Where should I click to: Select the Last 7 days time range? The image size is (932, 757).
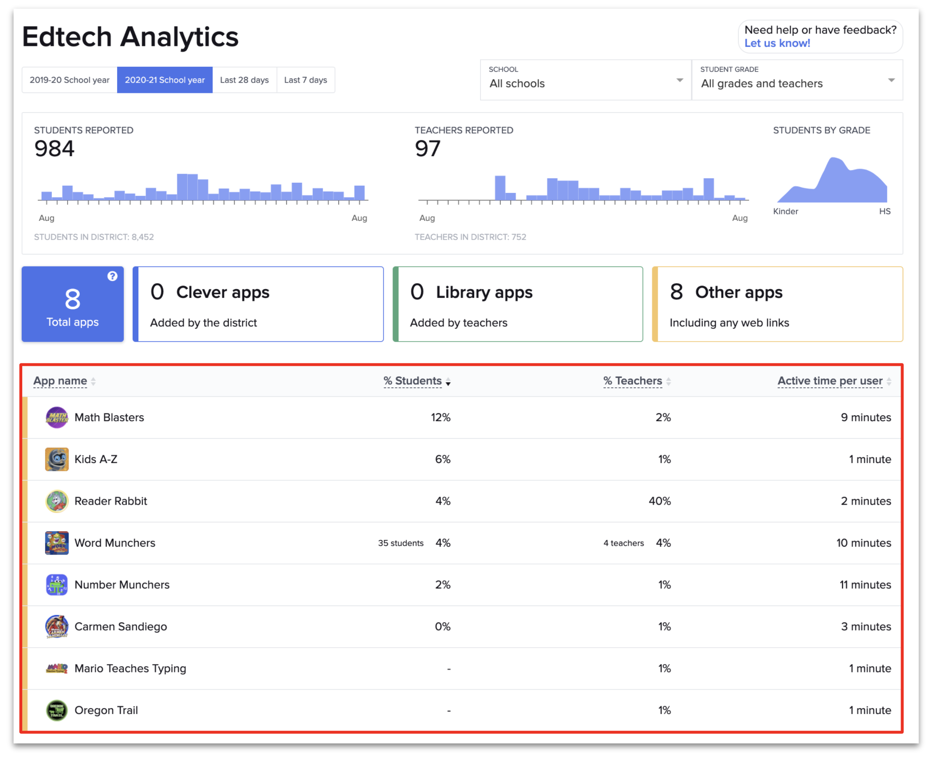(x=306, y=80)
